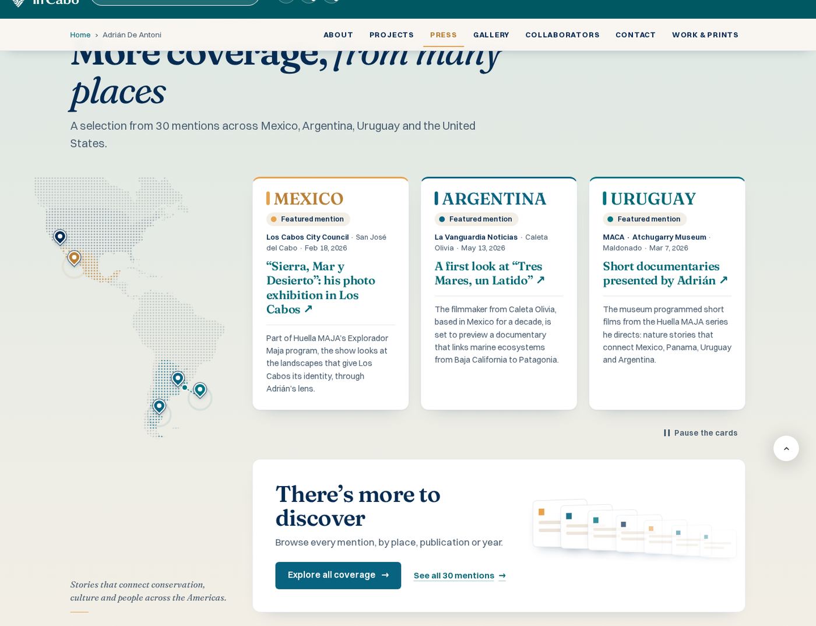Viewport: 816px width, 626px height.
Task: Click the stacked mention cards illustration
Action: [x=634, y=528]
